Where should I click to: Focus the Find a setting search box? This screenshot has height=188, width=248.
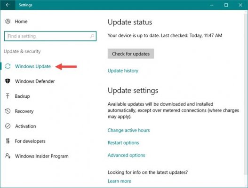click(x=50, y=36)
